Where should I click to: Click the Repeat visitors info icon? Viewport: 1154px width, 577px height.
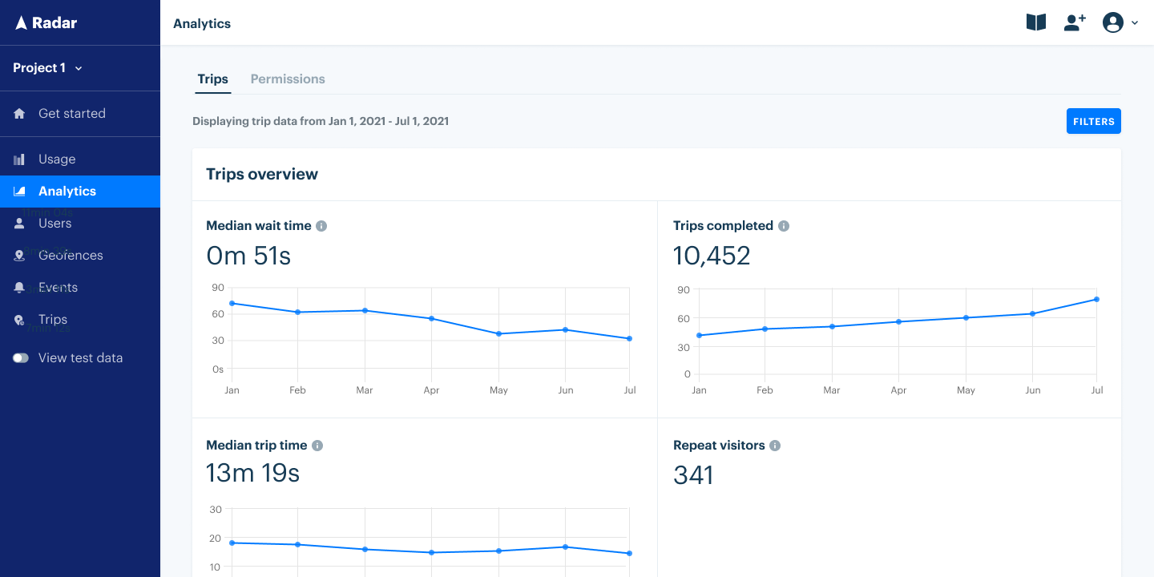pyautogui.click(x=775, y=446)
